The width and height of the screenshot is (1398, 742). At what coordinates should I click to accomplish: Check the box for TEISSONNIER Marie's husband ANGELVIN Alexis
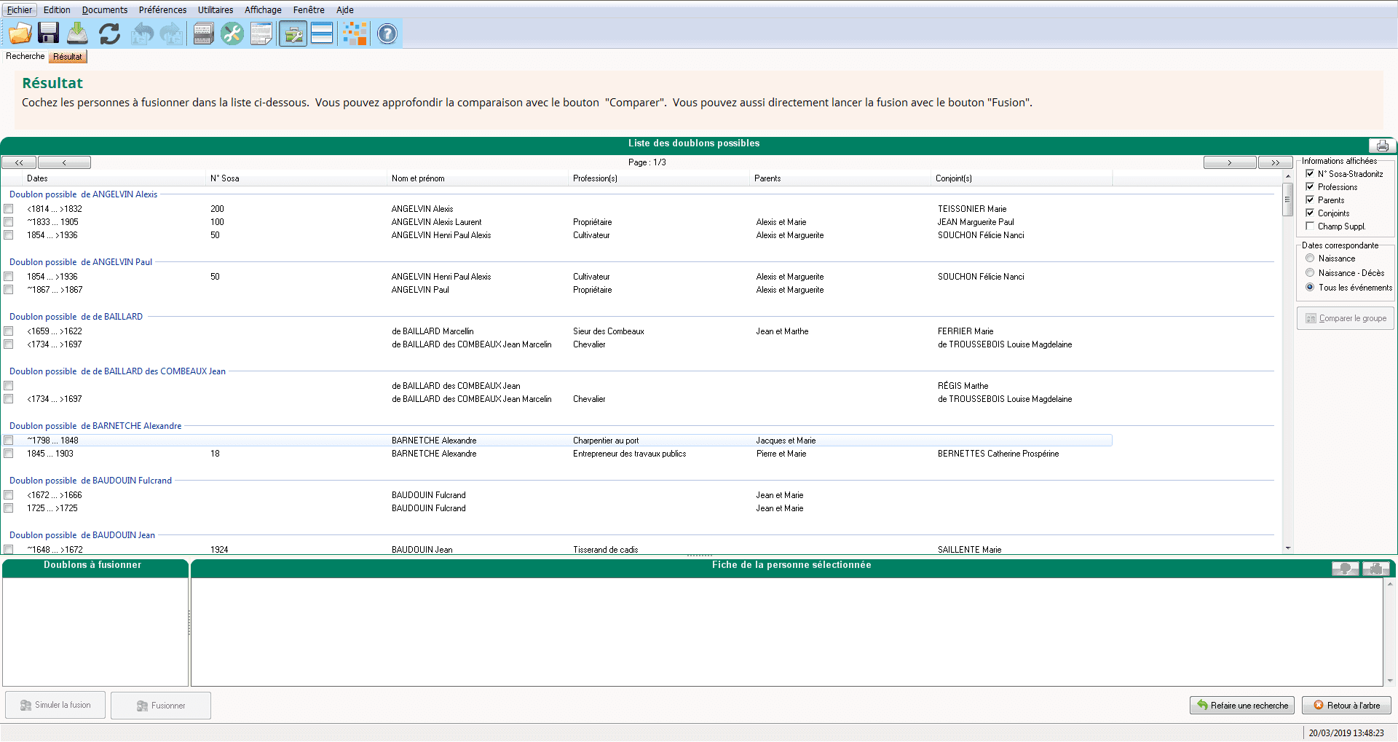coord(9,209)
